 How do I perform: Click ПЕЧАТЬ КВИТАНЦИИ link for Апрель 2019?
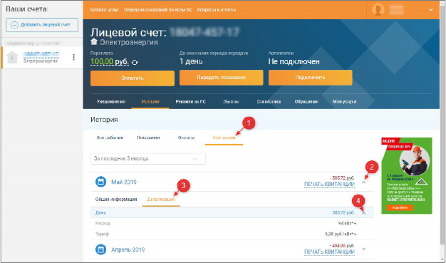click(x=329, y=252)
